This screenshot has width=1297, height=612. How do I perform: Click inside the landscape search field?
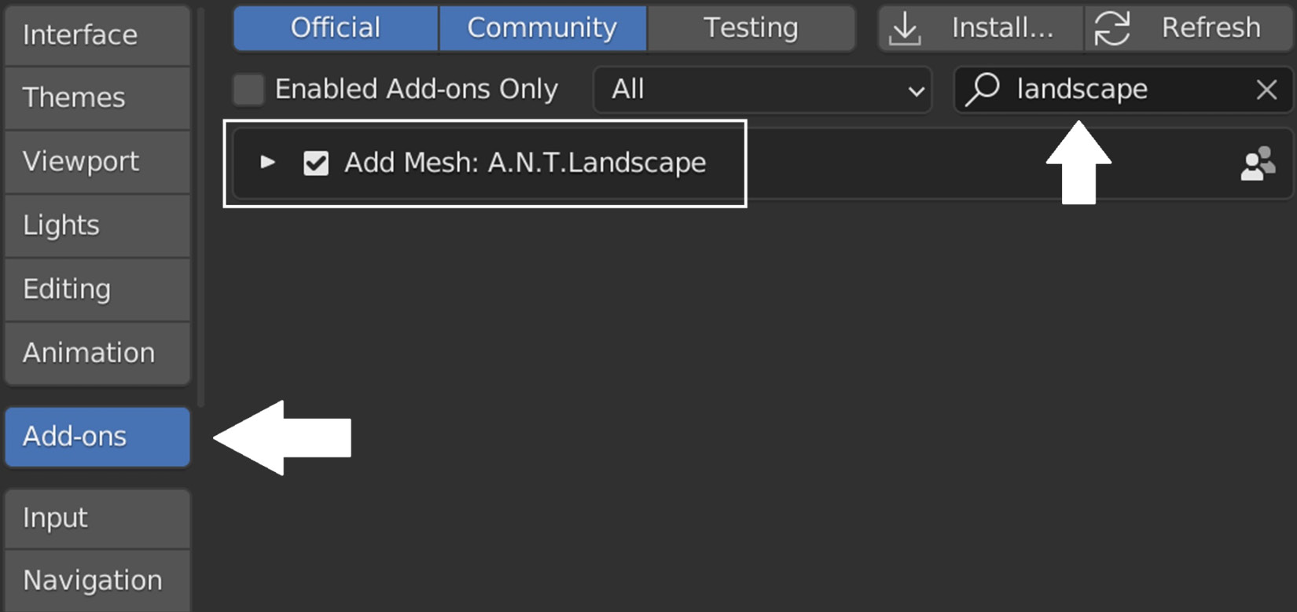[1122, 90]
